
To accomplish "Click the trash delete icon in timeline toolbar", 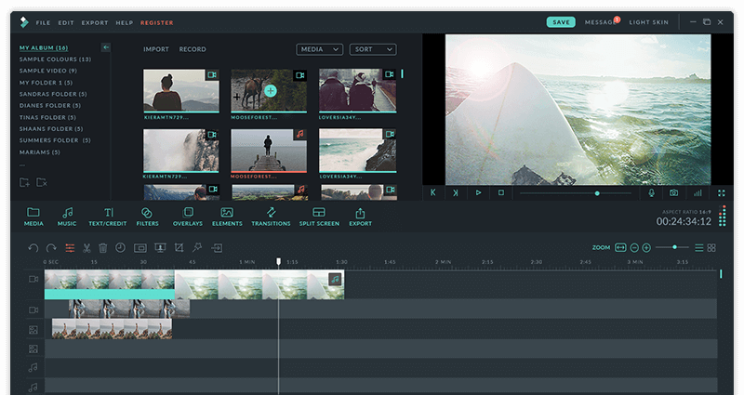I will click(x=103, y=247).
